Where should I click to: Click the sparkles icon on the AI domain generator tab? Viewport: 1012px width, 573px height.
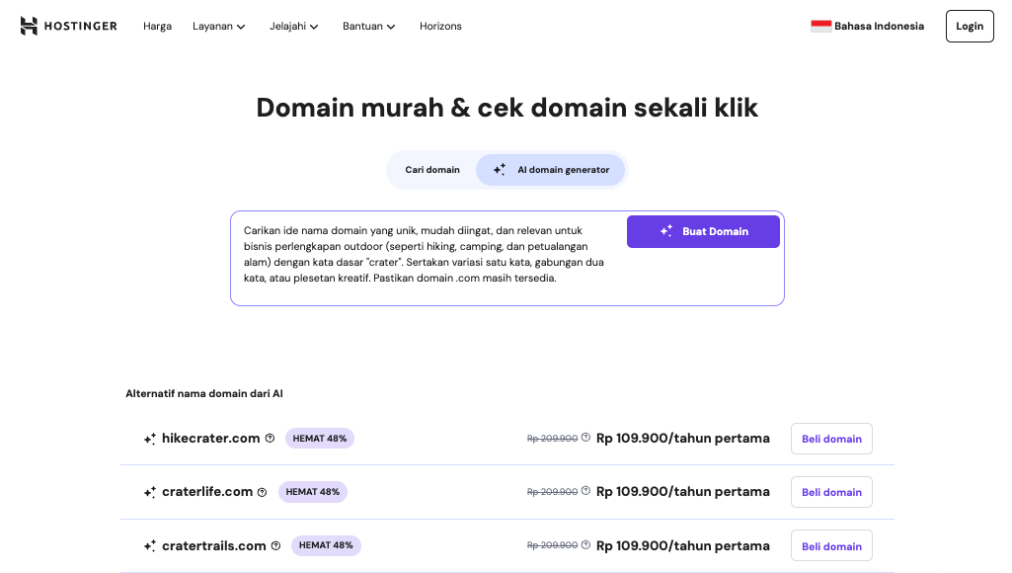(x=500, y=169)
